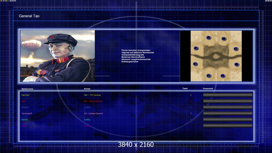Click the "Fortschritt" column header
This screenshot has height=153, width=272.
click(x=208, y=88)
